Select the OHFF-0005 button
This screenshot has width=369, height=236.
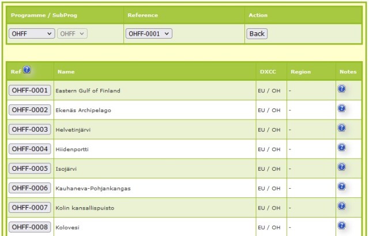tap(29, 168)
